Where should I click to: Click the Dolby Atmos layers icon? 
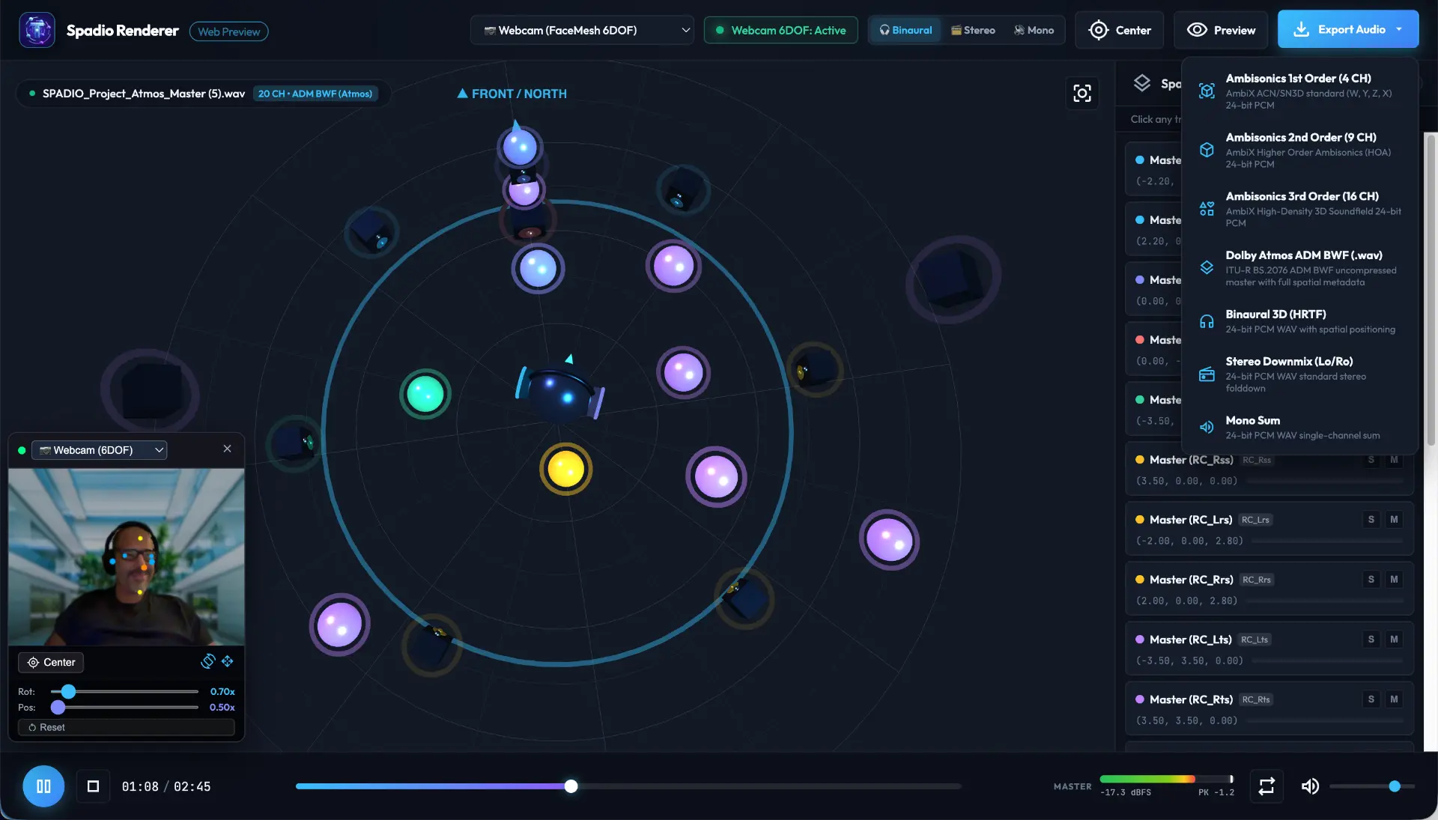(1207, 267)
